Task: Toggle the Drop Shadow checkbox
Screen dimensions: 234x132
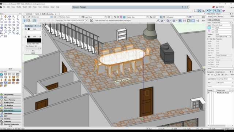Action: (x=35, y=46)
